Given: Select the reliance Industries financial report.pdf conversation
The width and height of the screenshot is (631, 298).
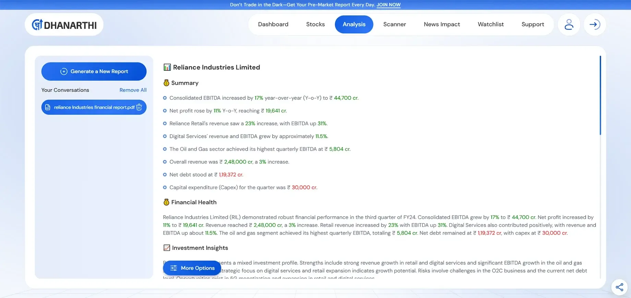Looking at the screenshot, I should tap(94, 107).
